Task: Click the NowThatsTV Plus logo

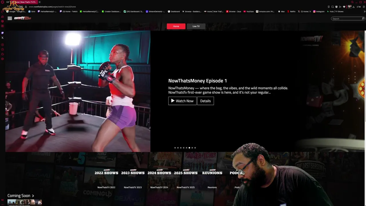Action: click(x=23, y=18)
